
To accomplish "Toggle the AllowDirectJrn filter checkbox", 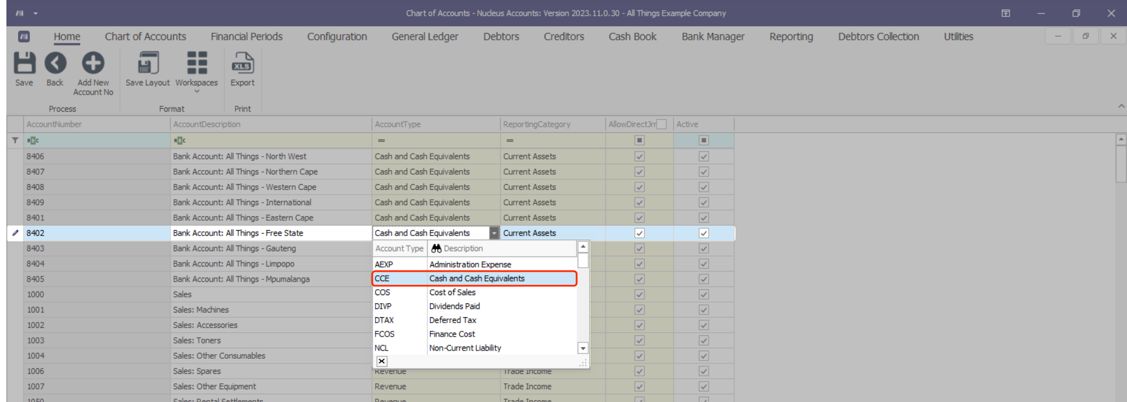I will click(x=640, y=140).
